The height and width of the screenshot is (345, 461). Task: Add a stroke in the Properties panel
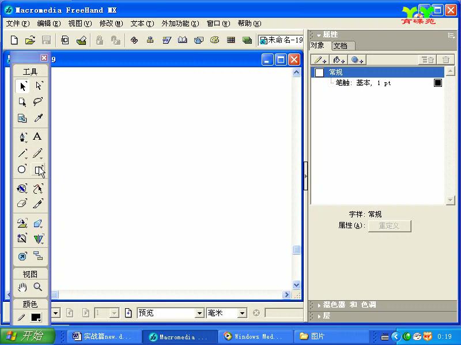[320, 60]
